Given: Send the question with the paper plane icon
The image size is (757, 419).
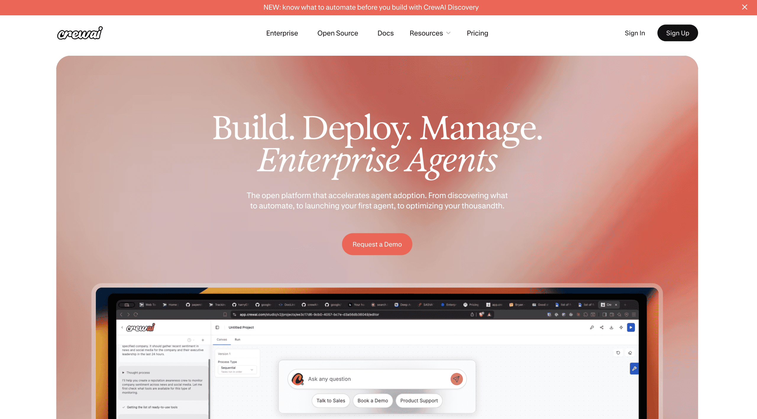Looking at the screenshot, I should (456, 379).
